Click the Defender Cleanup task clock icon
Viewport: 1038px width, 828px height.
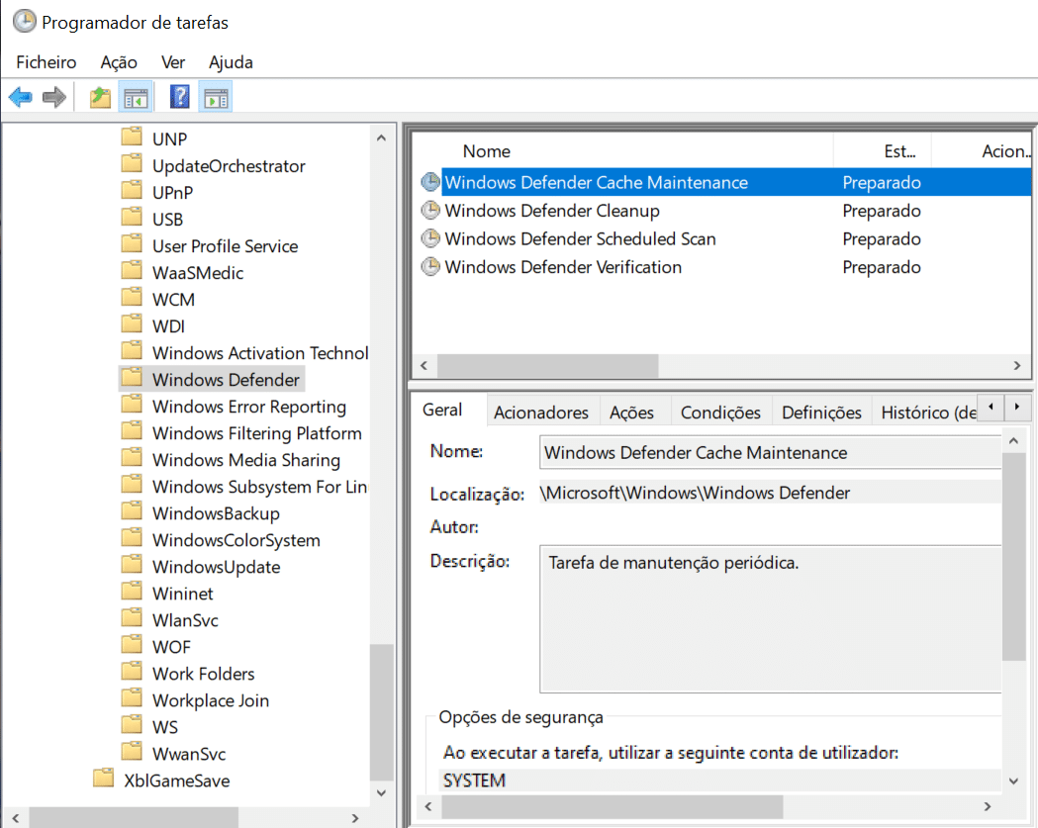pos(431,211)
